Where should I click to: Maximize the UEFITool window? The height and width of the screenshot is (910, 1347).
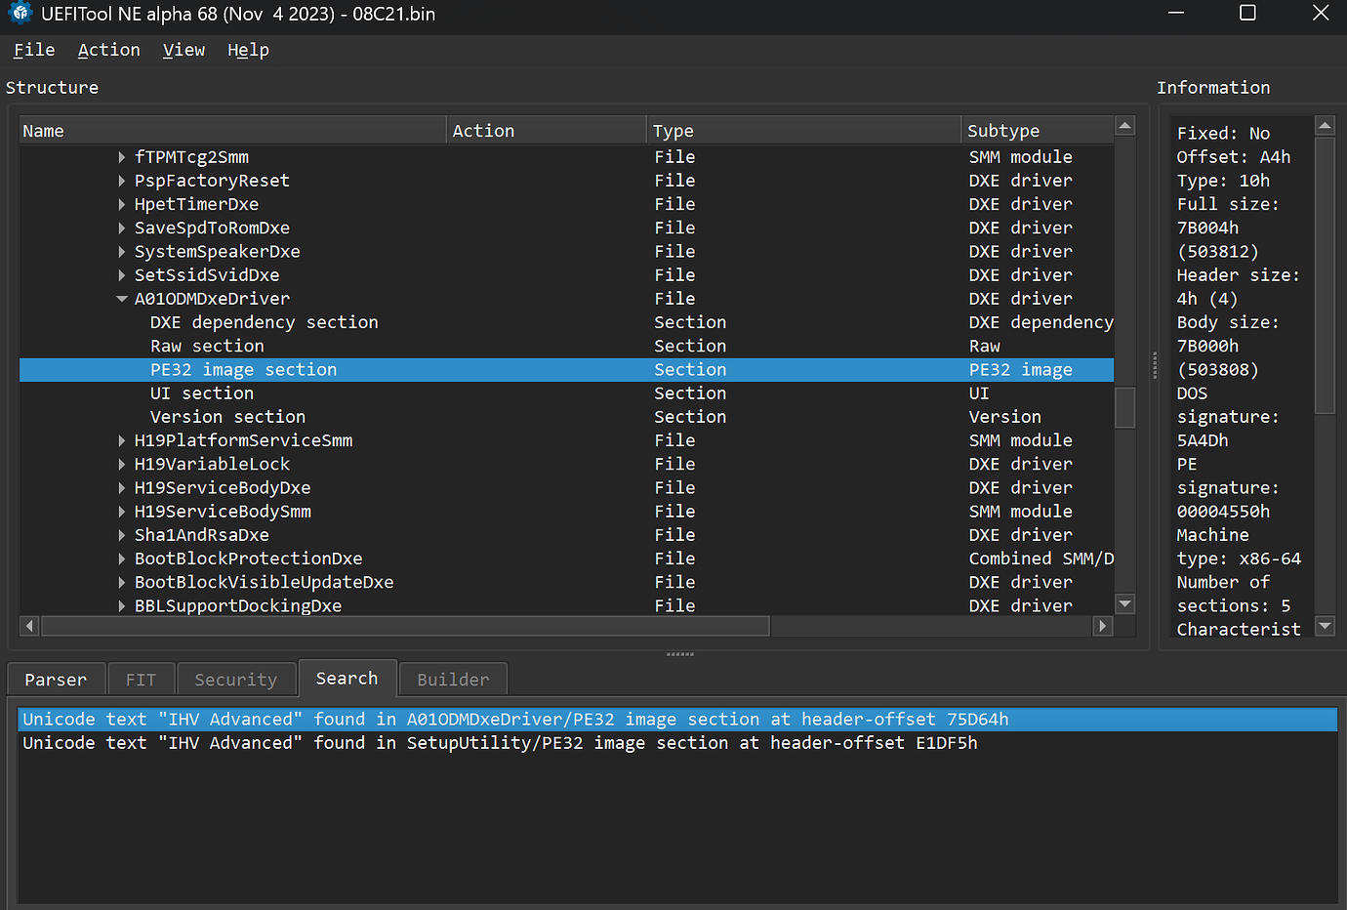(1247, 14)
